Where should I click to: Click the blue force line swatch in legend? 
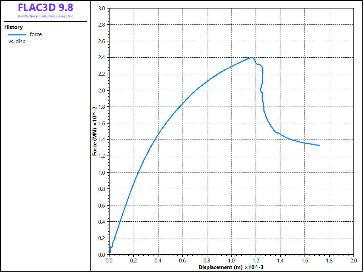tap(17, 35)
